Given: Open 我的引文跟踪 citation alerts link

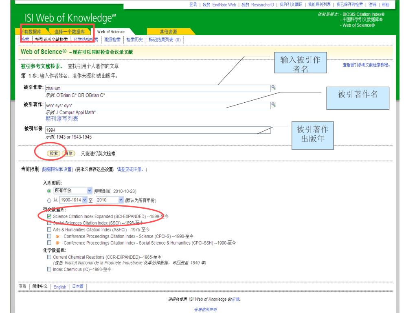Looking at the screenshot, I should pos(291,4).
